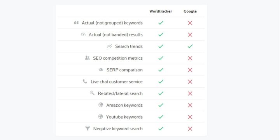280x140 pixels.
Task: Click Wordtracker's check mark for Youtube keywords
Action: pos(161,117)
